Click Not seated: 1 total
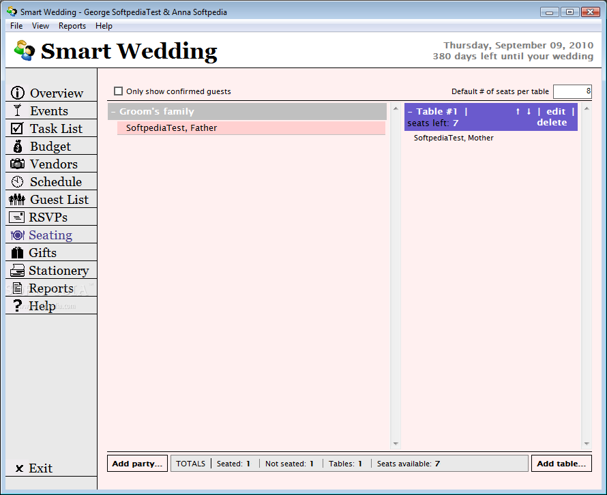Image resolution: width=607 pixels, height=495 pixels. point(289,464)
